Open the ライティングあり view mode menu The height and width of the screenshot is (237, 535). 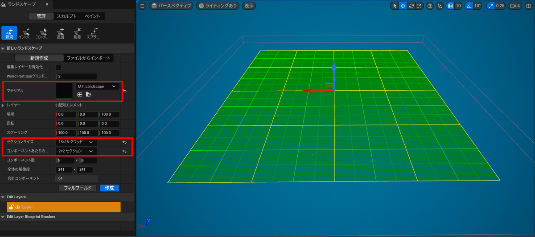(x=217, y=6)
